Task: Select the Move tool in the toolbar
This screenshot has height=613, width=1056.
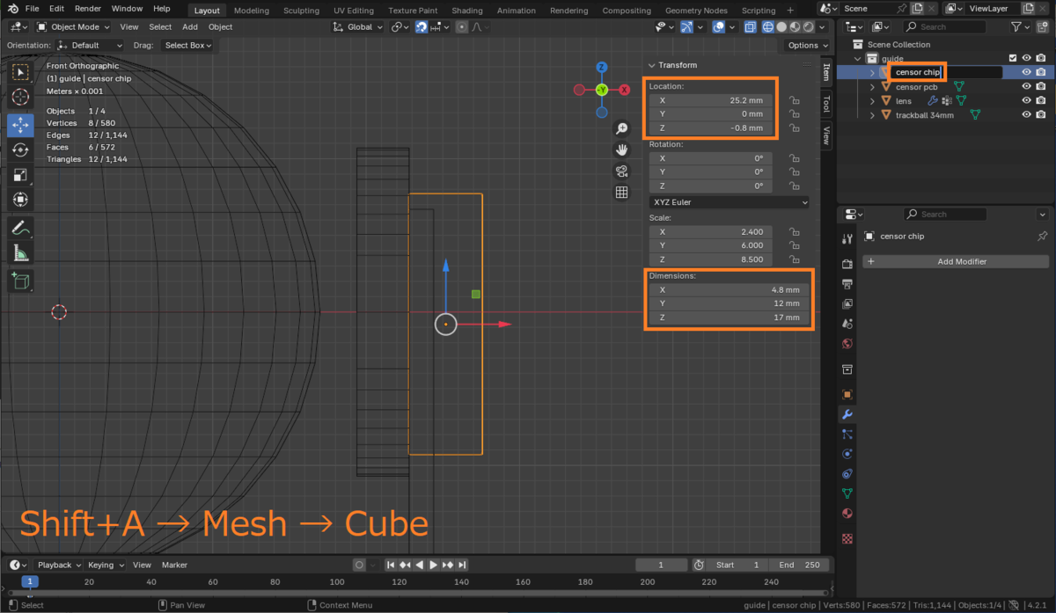Action: coord(20,124)
